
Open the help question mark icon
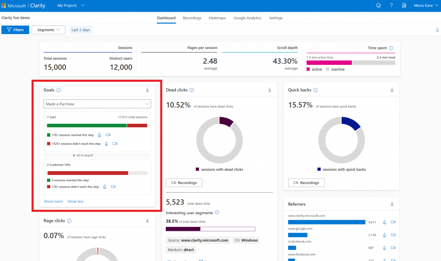(x=391, y=6)
